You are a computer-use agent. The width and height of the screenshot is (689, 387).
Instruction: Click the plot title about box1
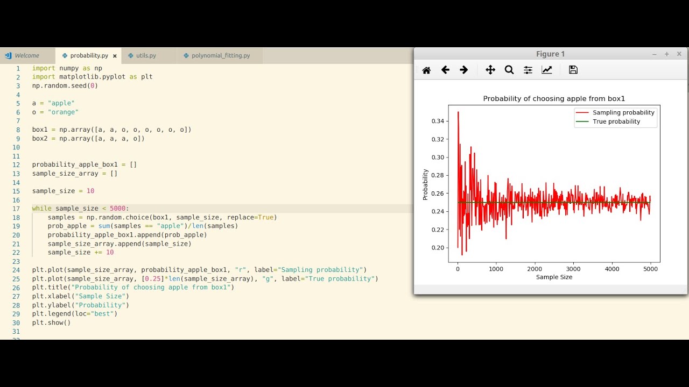(554, 98)
